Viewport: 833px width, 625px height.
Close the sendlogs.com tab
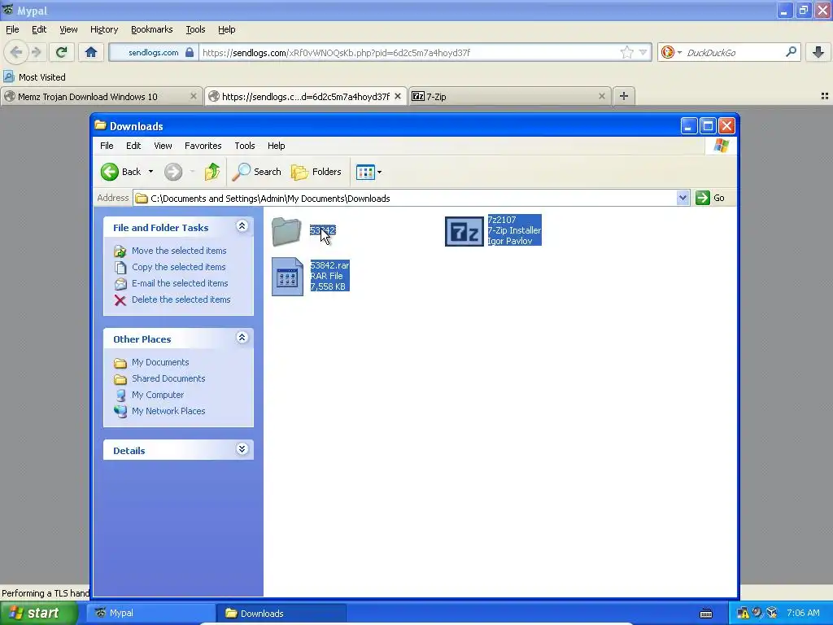[x=397, y=96]
